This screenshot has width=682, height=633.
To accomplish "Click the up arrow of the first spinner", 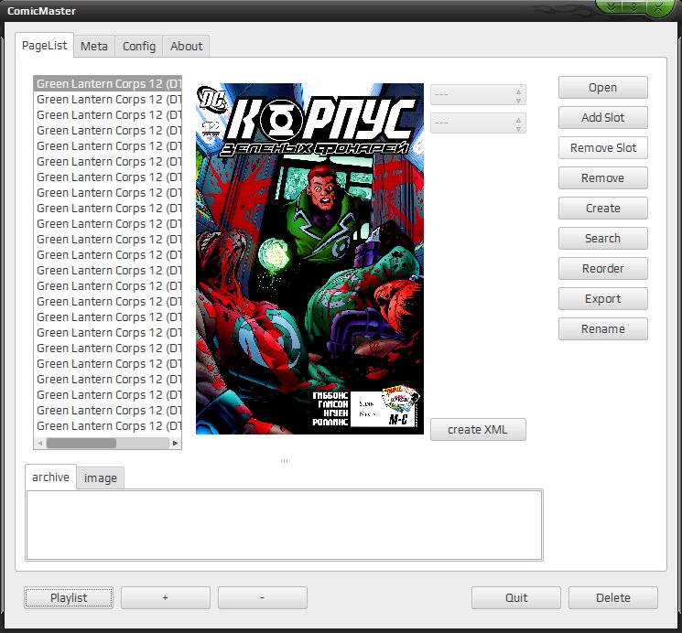I will point(518,91).
